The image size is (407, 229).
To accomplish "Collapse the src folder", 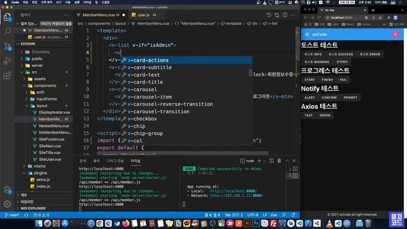I will click(x=34, y=72).
